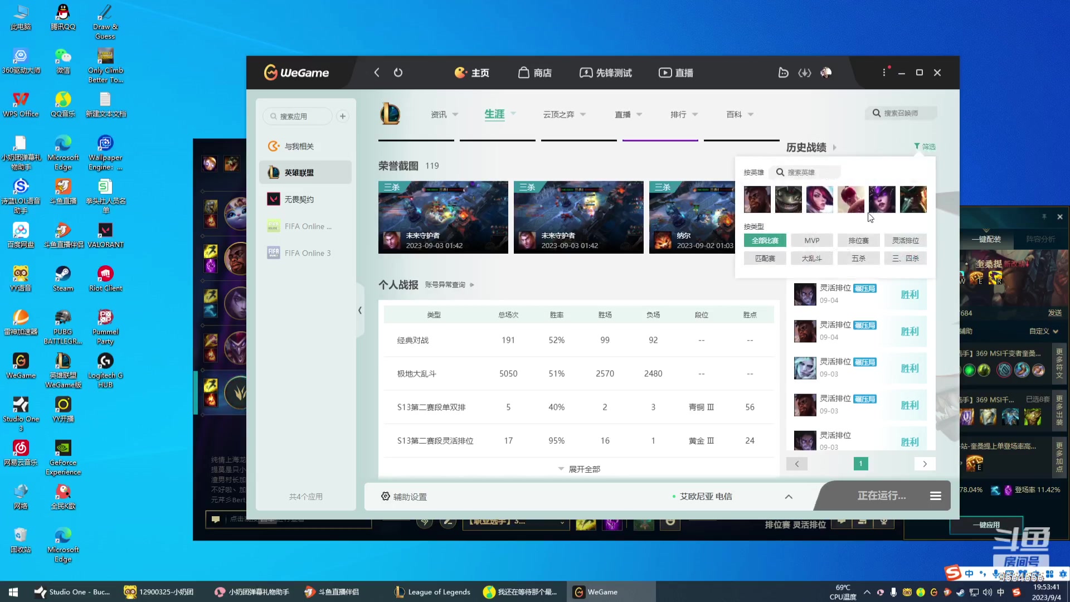1070x602 pixels.
Task: Select the first hero portrait in filter
Action: (x=757, y=200)
